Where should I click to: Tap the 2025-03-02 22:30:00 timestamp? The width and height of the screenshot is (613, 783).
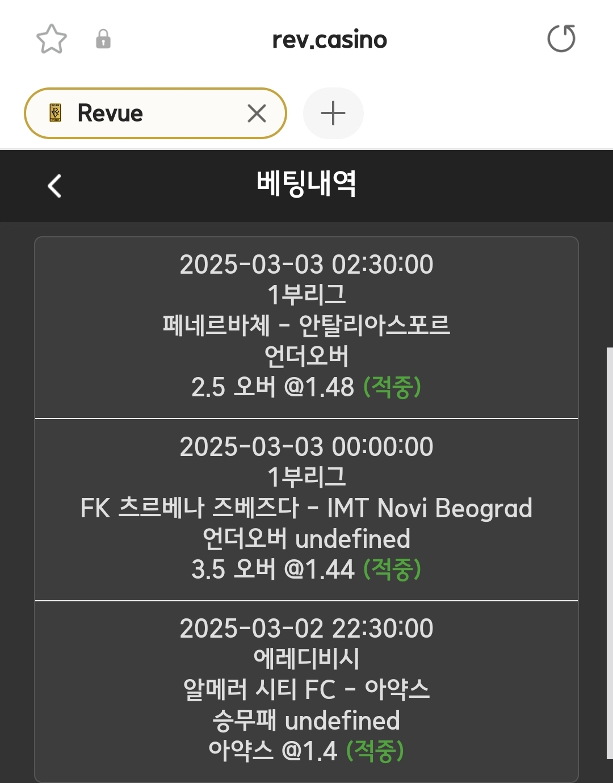306,629
